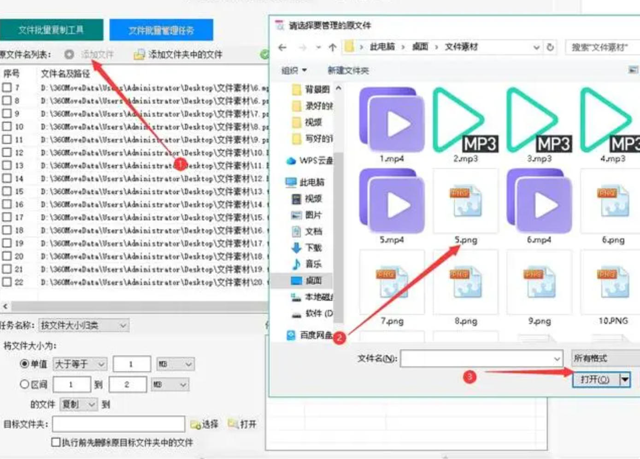Open the 录好的 folder in sidebar

point(312,105)
